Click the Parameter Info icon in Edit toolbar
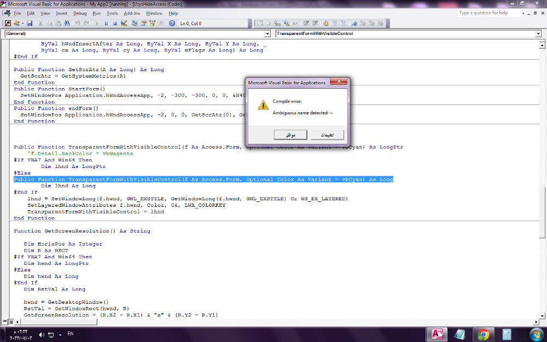547x342 pixels. 287,24
